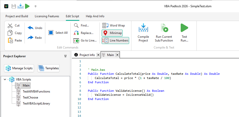This screenshot has height=117, width=239.
Task: Save project with the floppy disk icon
Action: [x=14, y=6]
